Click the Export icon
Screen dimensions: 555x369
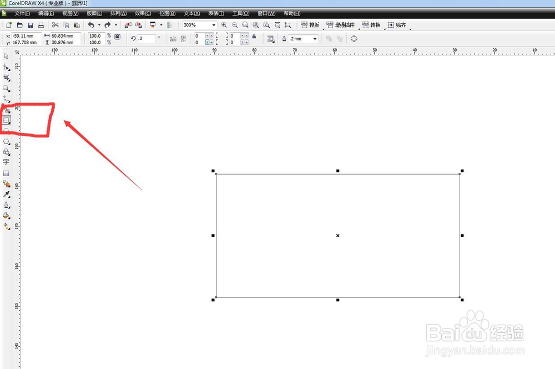(x=139, y=25)
